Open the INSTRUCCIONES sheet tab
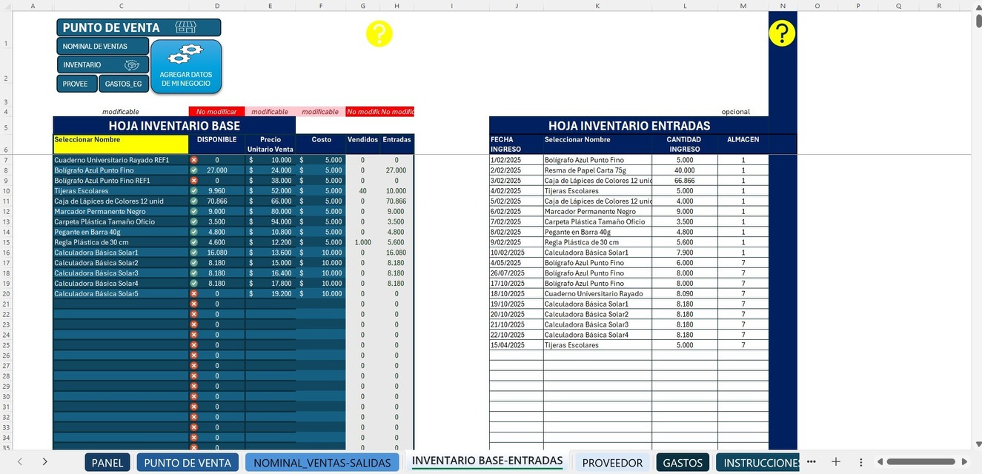This screenshot has height=474, width=982. coord(757,463)
